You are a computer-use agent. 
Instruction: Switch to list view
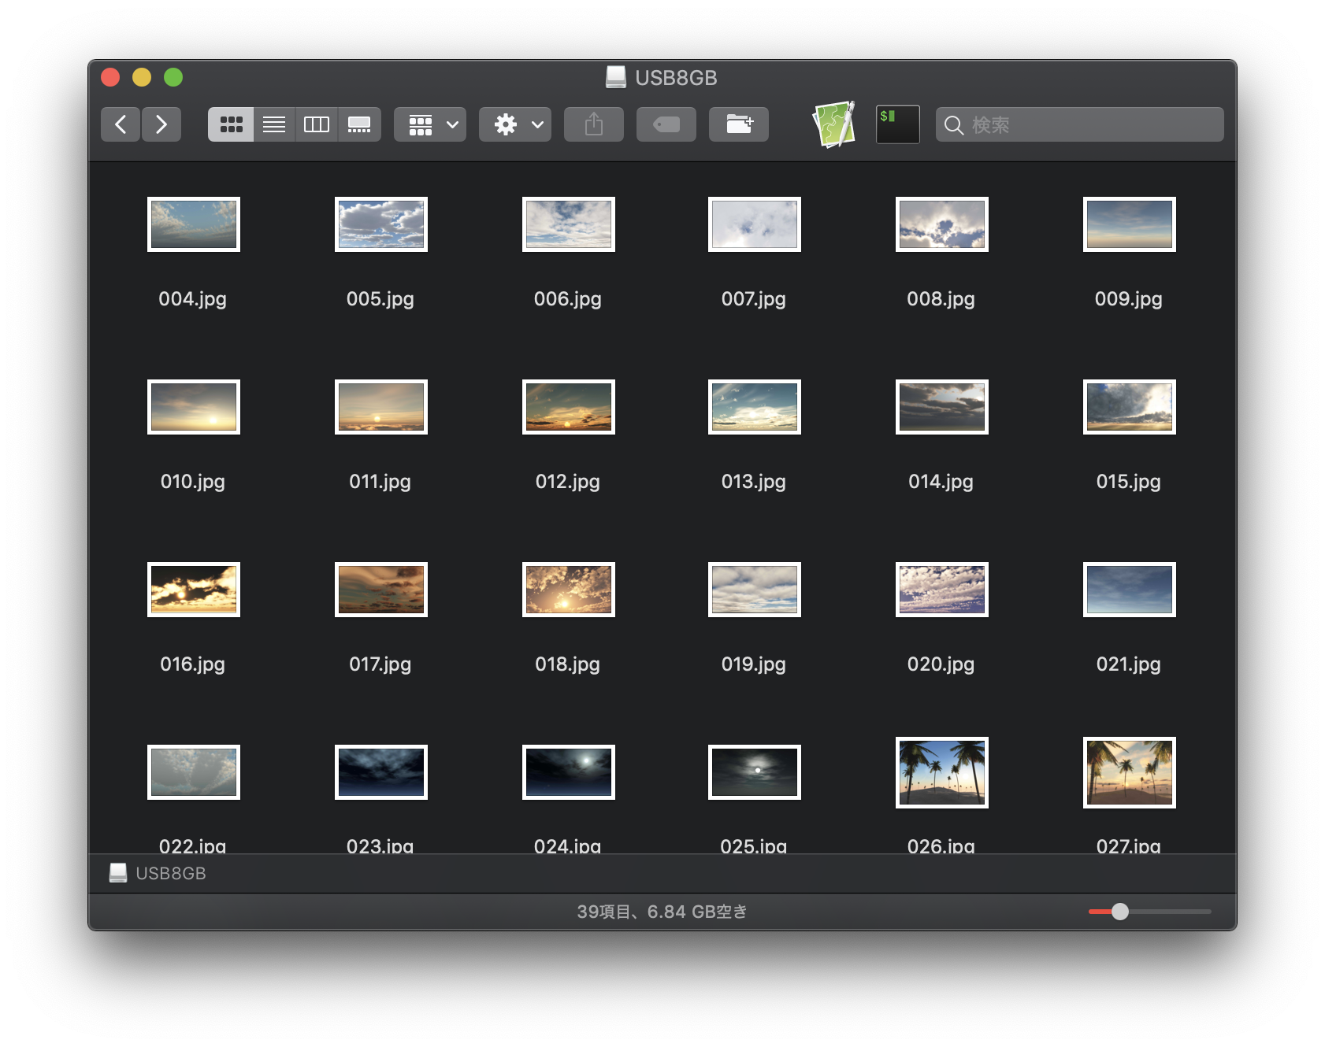(274, 124)
